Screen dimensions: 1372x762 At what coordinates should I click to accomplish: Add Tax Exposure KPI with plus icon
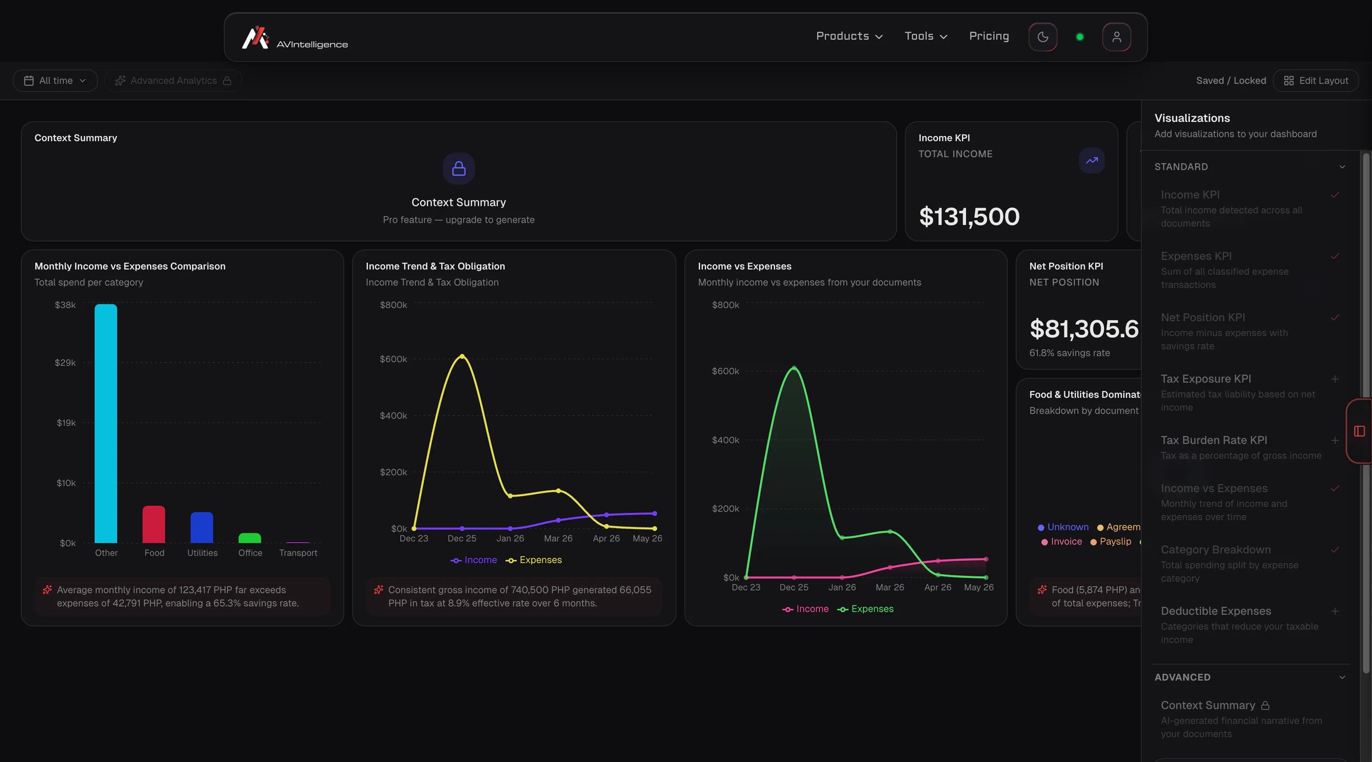coord(1335,379)
